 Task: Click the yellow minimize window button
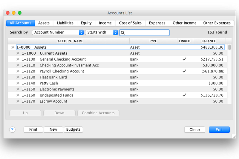pos(14,13)
